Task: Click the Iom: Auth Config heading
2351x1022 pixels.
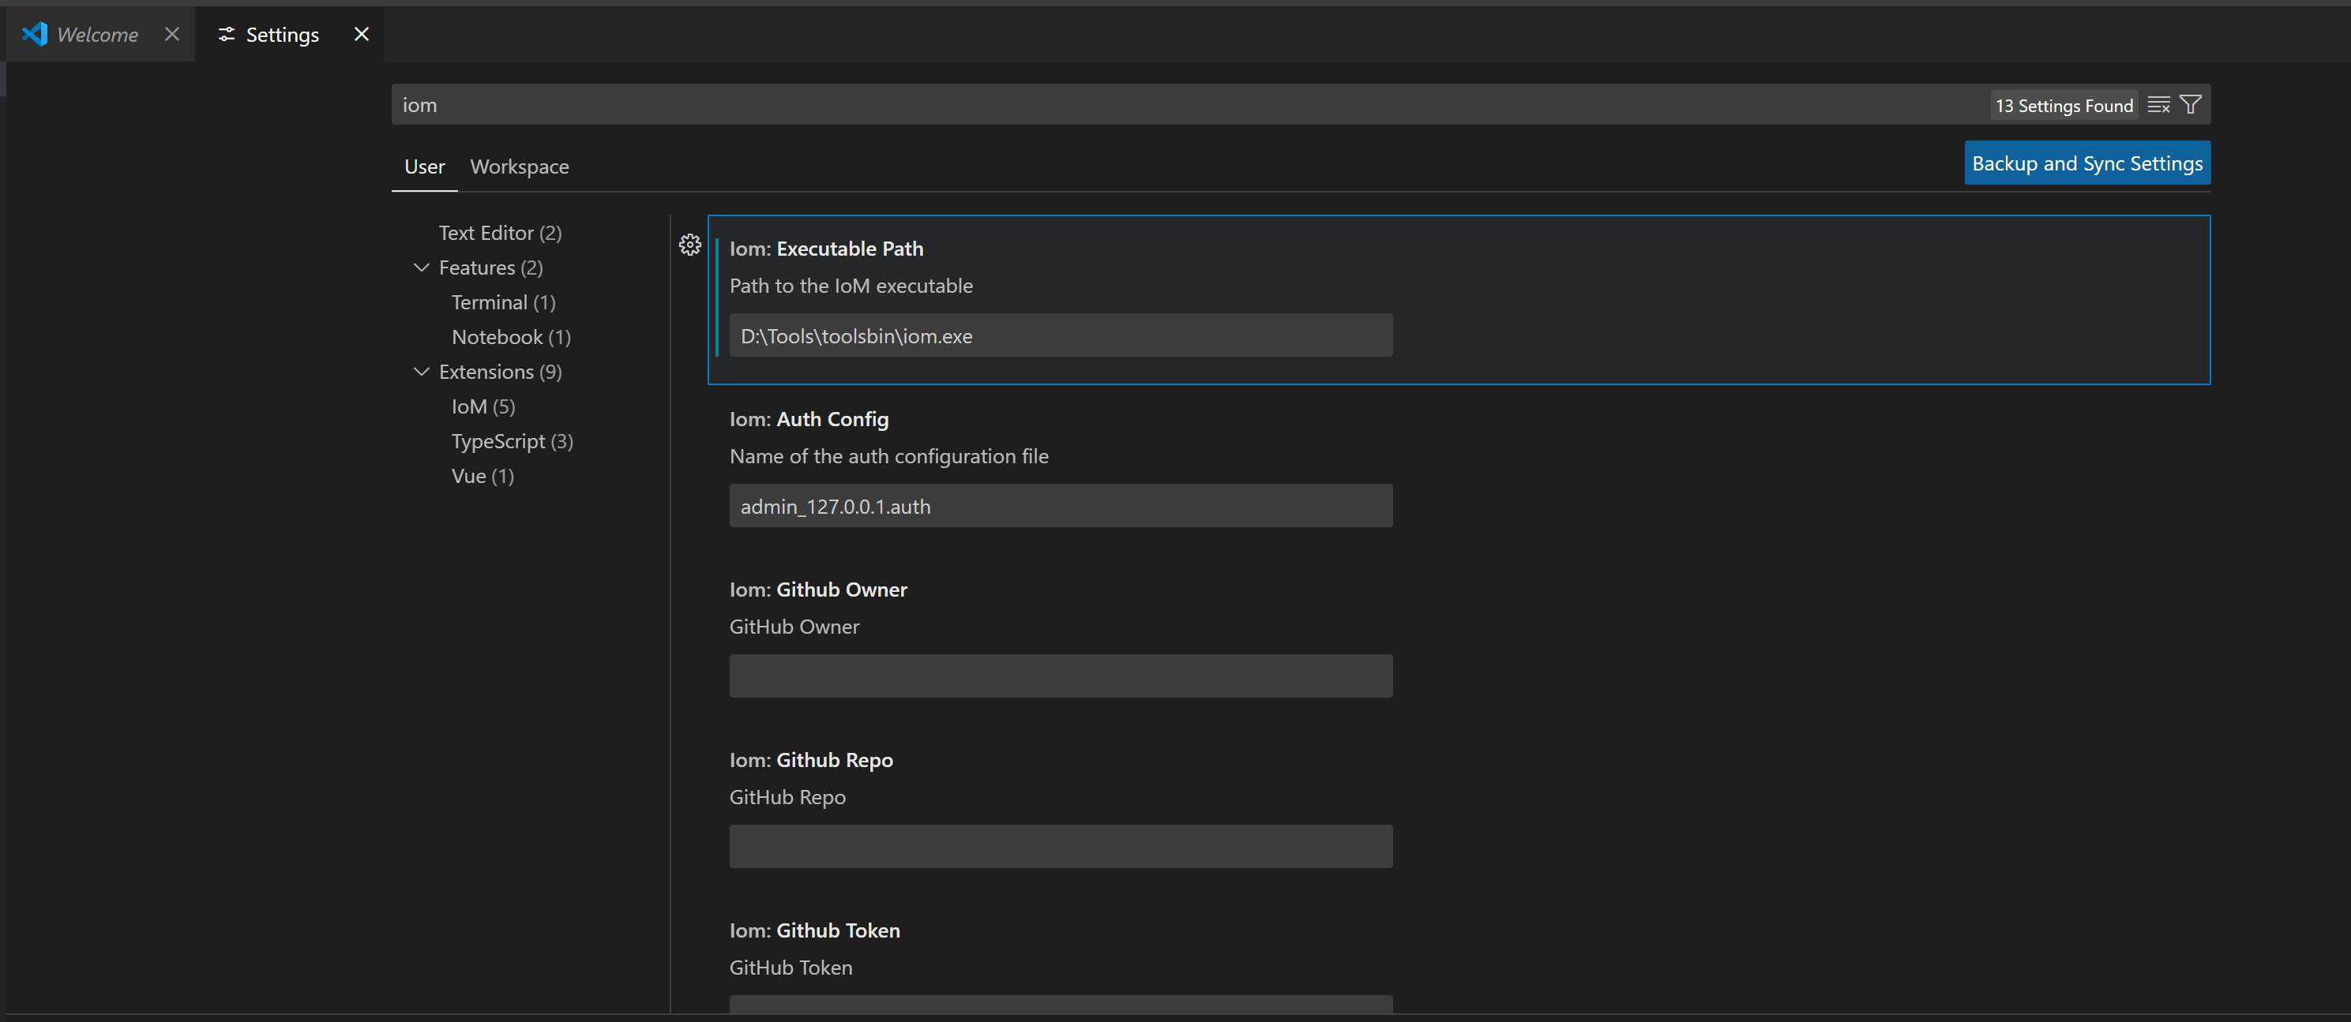Action: pyautogui.click(x=809, y=418)
